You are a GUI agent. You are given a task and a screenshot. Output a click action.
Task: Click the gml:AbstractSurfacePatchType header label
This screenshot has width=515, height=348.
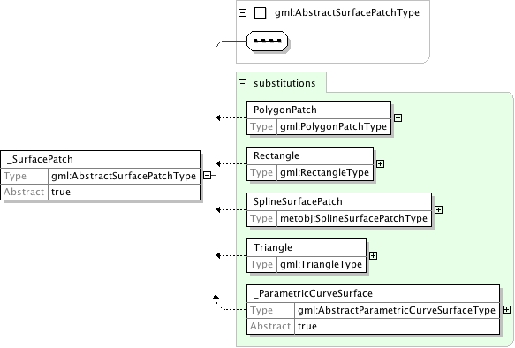click(x=347, y=12)
